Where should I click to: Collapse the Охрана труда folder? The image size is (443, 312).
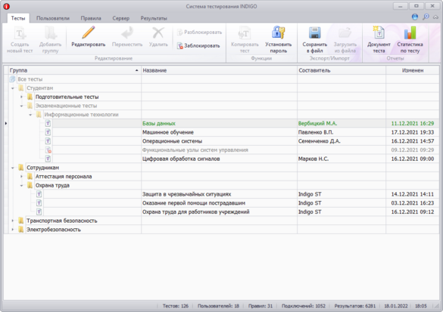[21, 185]
